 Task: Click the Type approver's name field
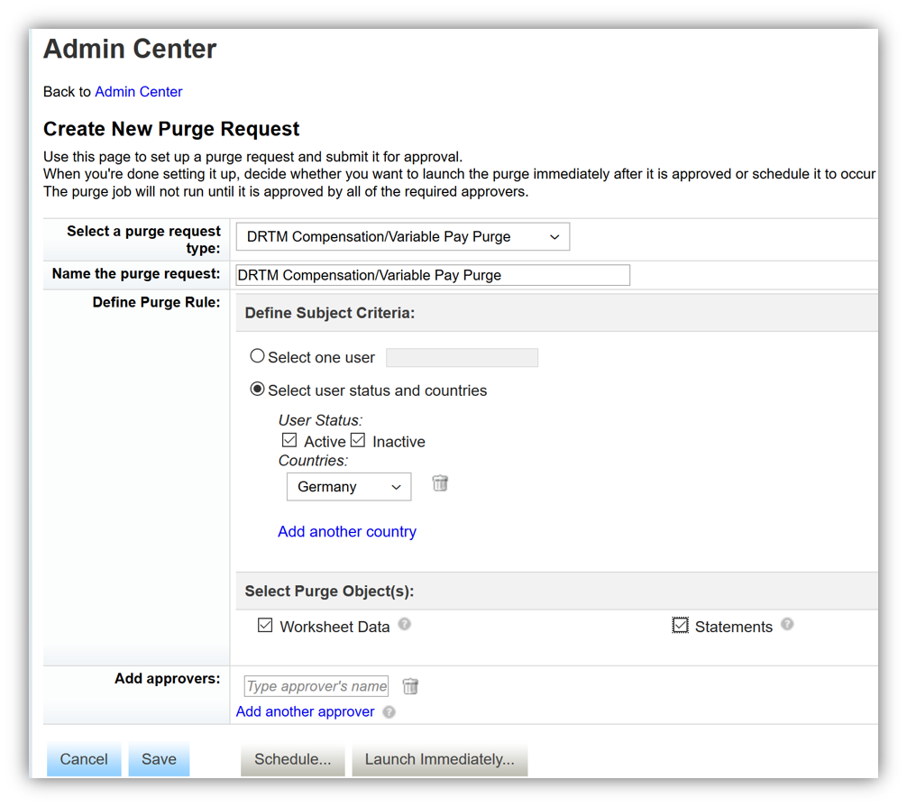pyautogui.click(x=316, y=686)
